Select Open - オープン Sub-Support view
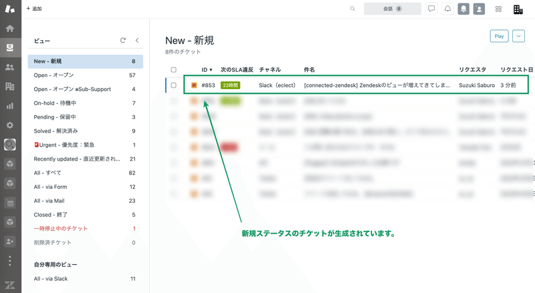Screen dimensions: 535x293 click(x=86, y=89)
